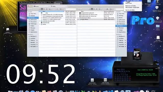Eject mountain in Bureau pane sidebar
The image size is (163, 92).
click(37, 44)
